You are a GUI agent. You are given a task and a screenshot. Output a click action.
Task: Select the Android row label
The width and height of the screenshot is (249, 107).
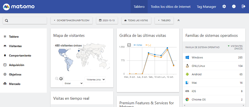pyautogui.click(x=196, y=74)
